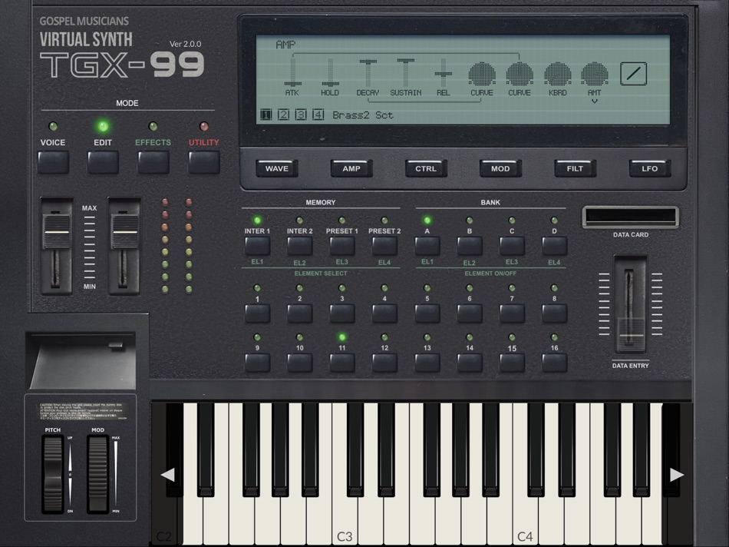Select the ATK slider in the AMP display

click(292, 72)
